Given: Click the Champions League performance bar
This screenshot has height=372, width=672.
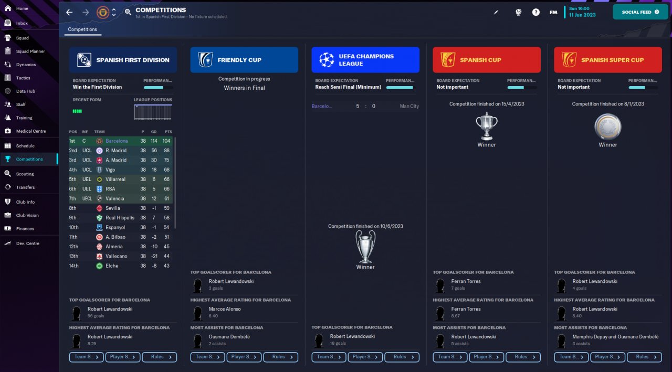Looking at the screenshot, I should tap(401, 88).
